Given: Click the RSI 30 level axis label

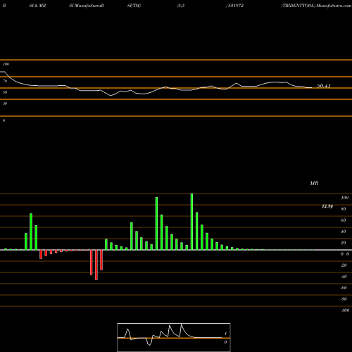Looking at the screenshot, I should point(5,103).
